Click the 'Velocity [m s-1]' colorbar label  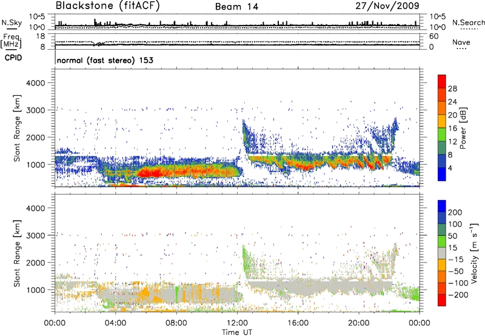(475, 253)
